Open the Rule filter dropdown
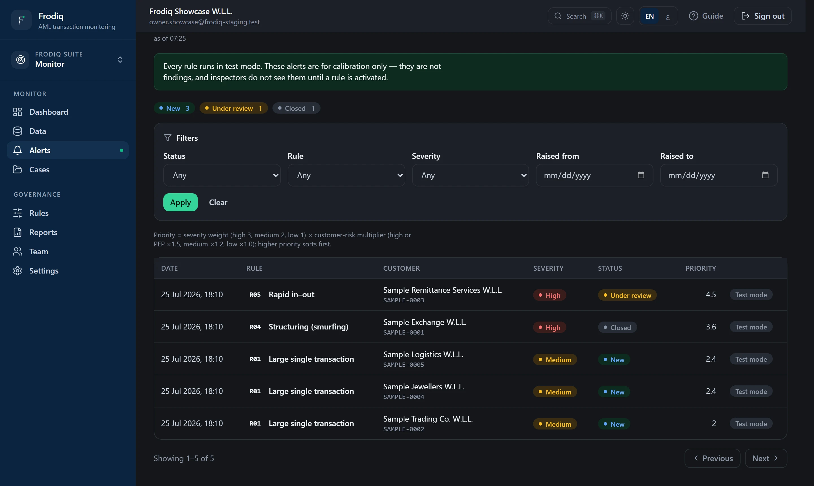This screenshot has width=814, height=486. pyautogui.click(x=346, y=175)
